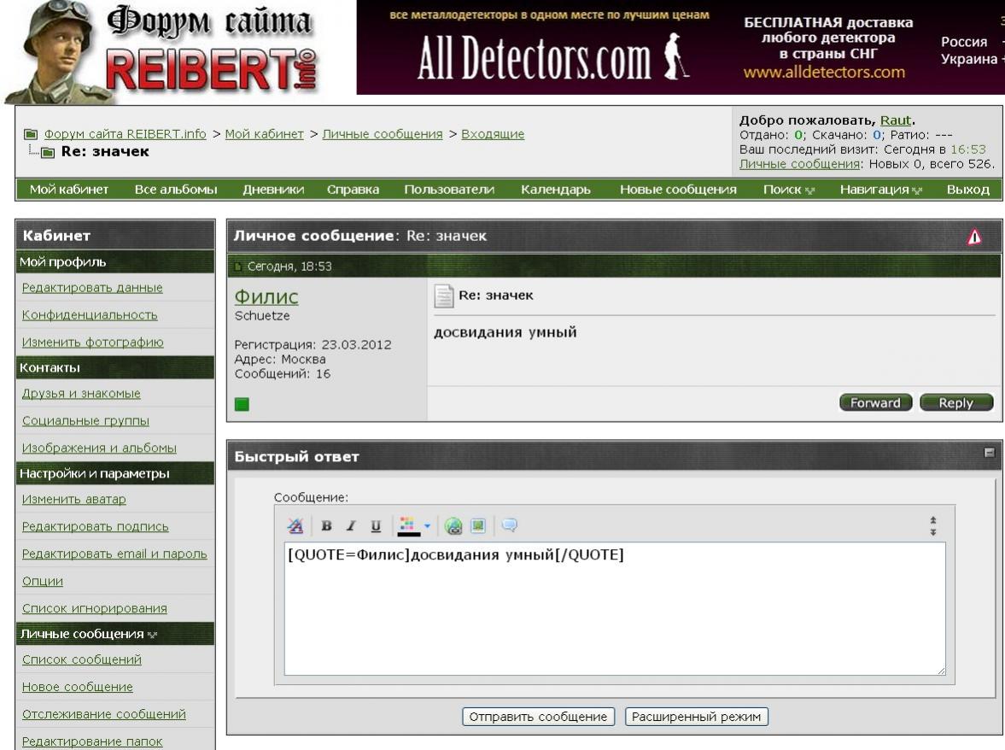Click Расширенный режим button
This screenshot has width=1005, height=750.
click(697, 717)
